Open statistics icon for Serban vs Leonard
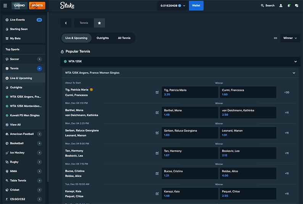303x204 pixels. (x=157, y=133)
